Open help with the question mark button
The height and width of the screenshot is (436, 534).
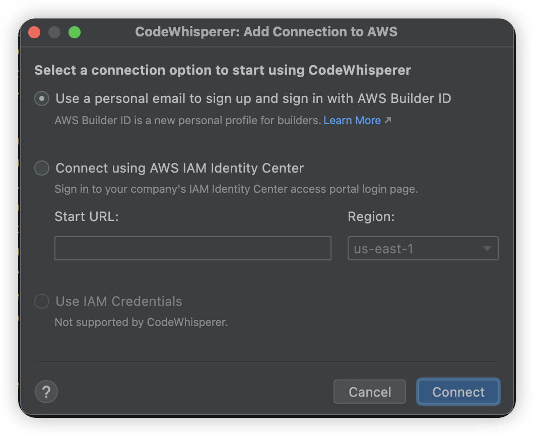pyautogui.click(x=46, y=392)
